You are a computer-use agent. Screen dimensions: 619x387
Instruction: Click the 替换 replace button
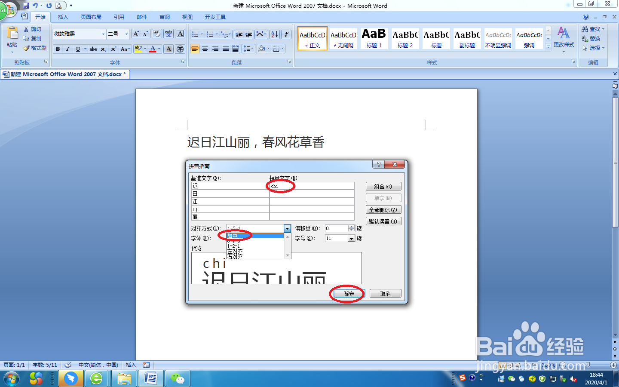[x=591, y=39]
